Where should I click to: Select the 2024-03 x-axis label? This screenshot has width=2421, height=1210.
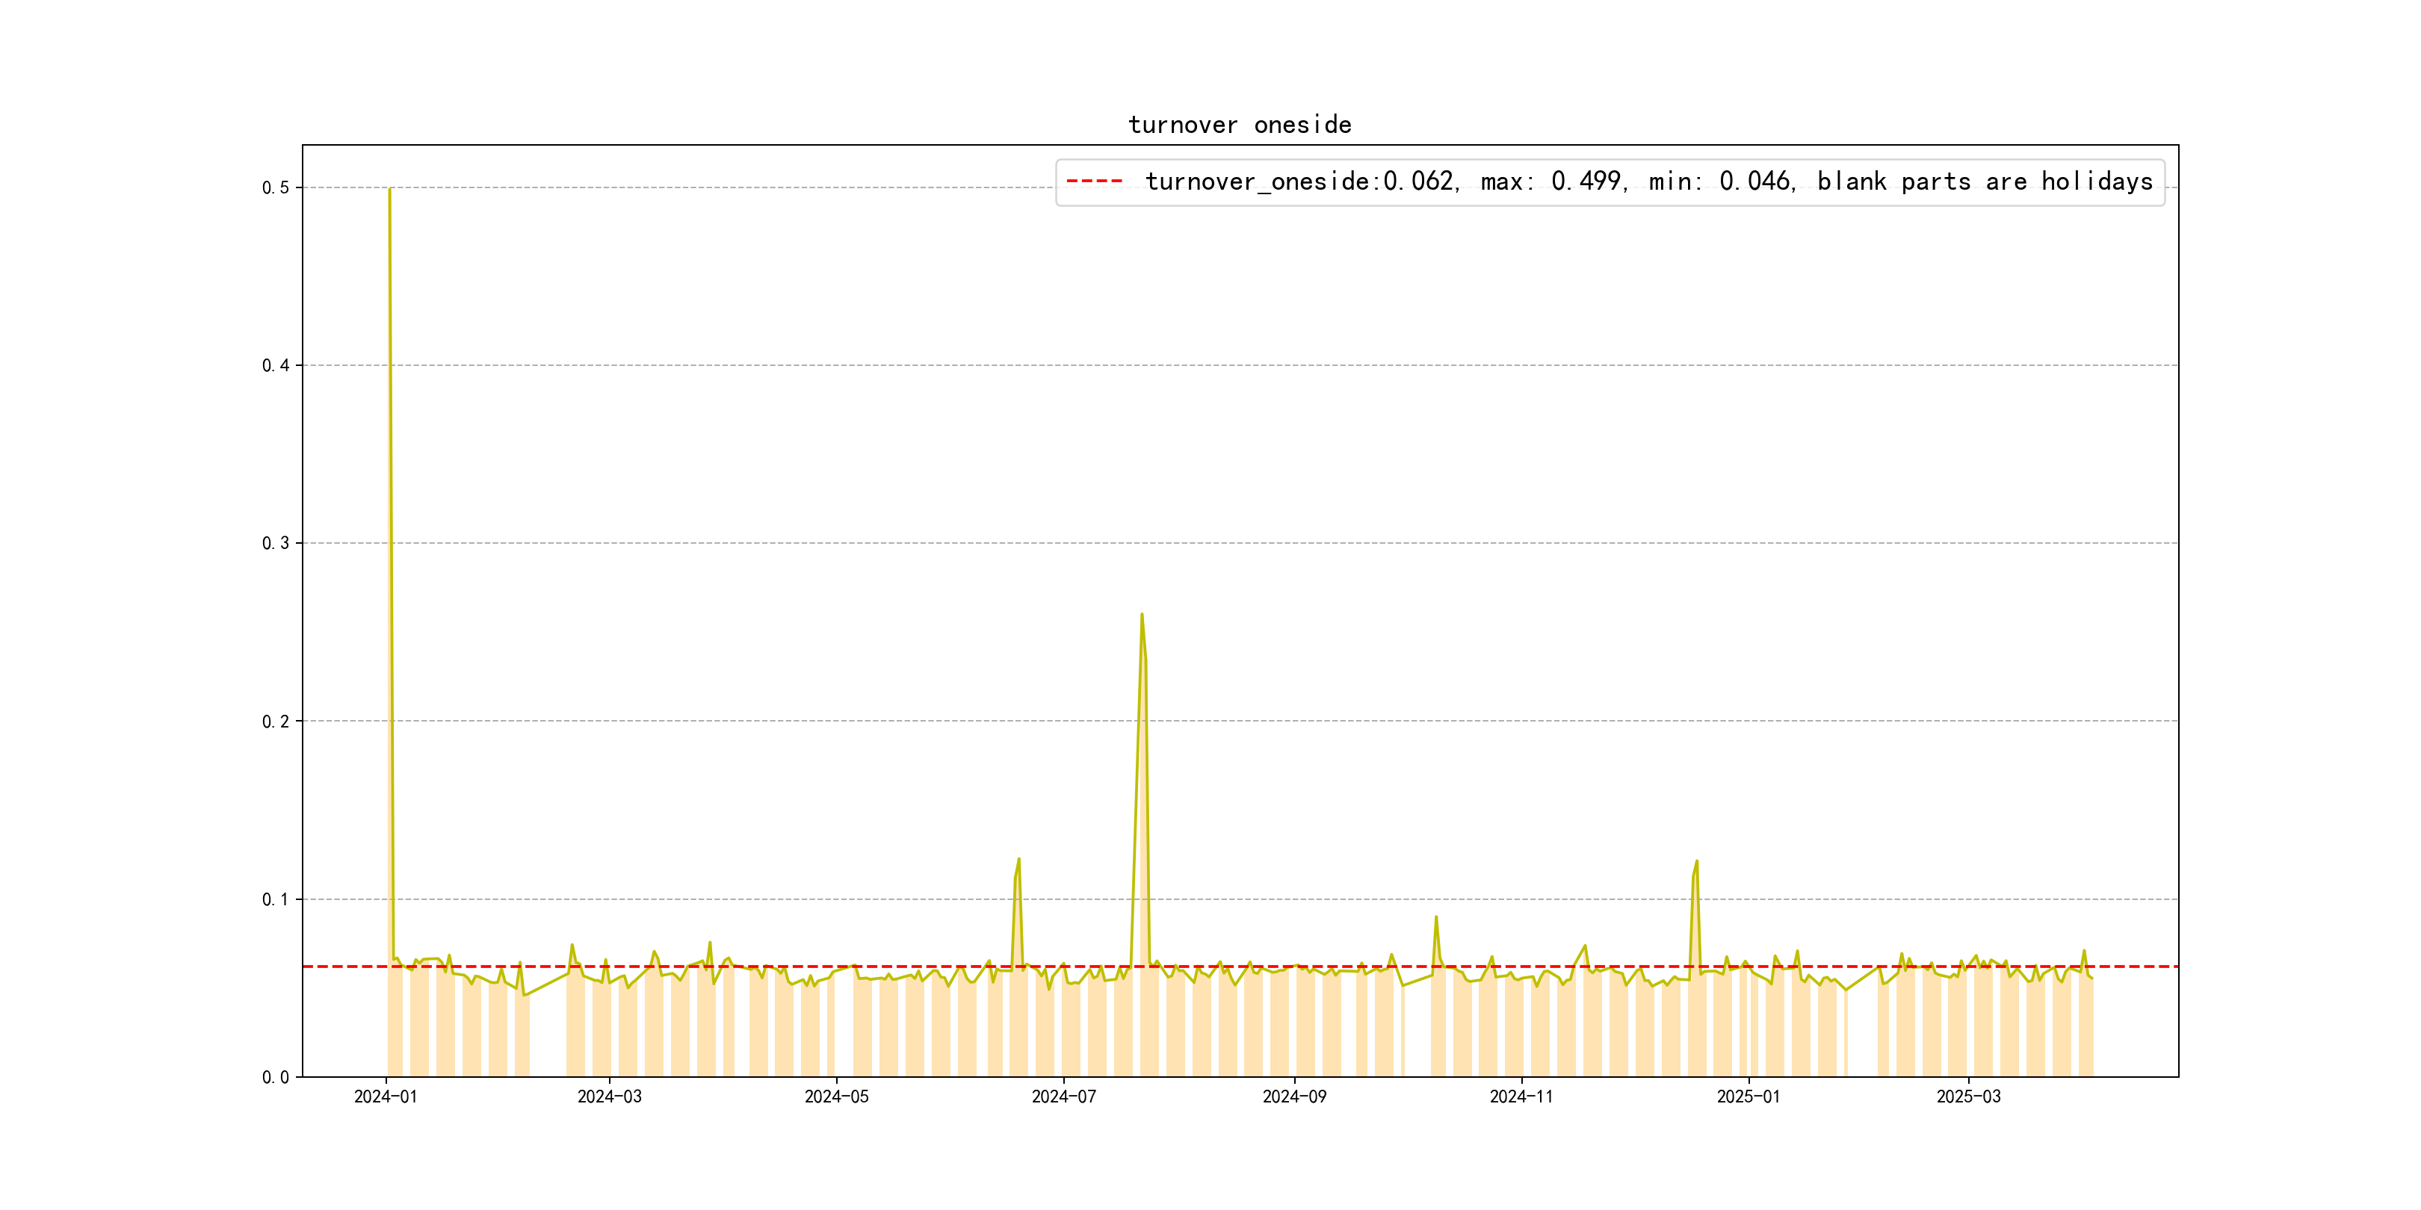tap(609, 1096)
